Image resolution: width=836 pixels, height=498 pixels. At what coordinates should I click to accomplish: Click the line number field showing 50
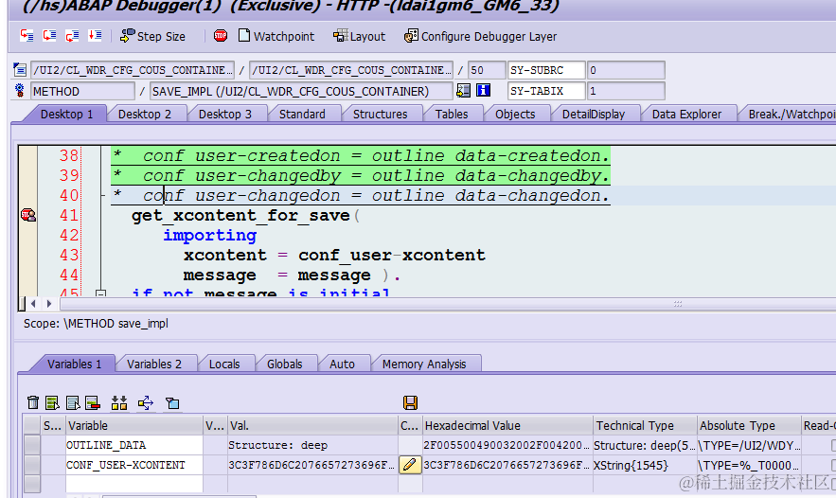coord(487,70)
